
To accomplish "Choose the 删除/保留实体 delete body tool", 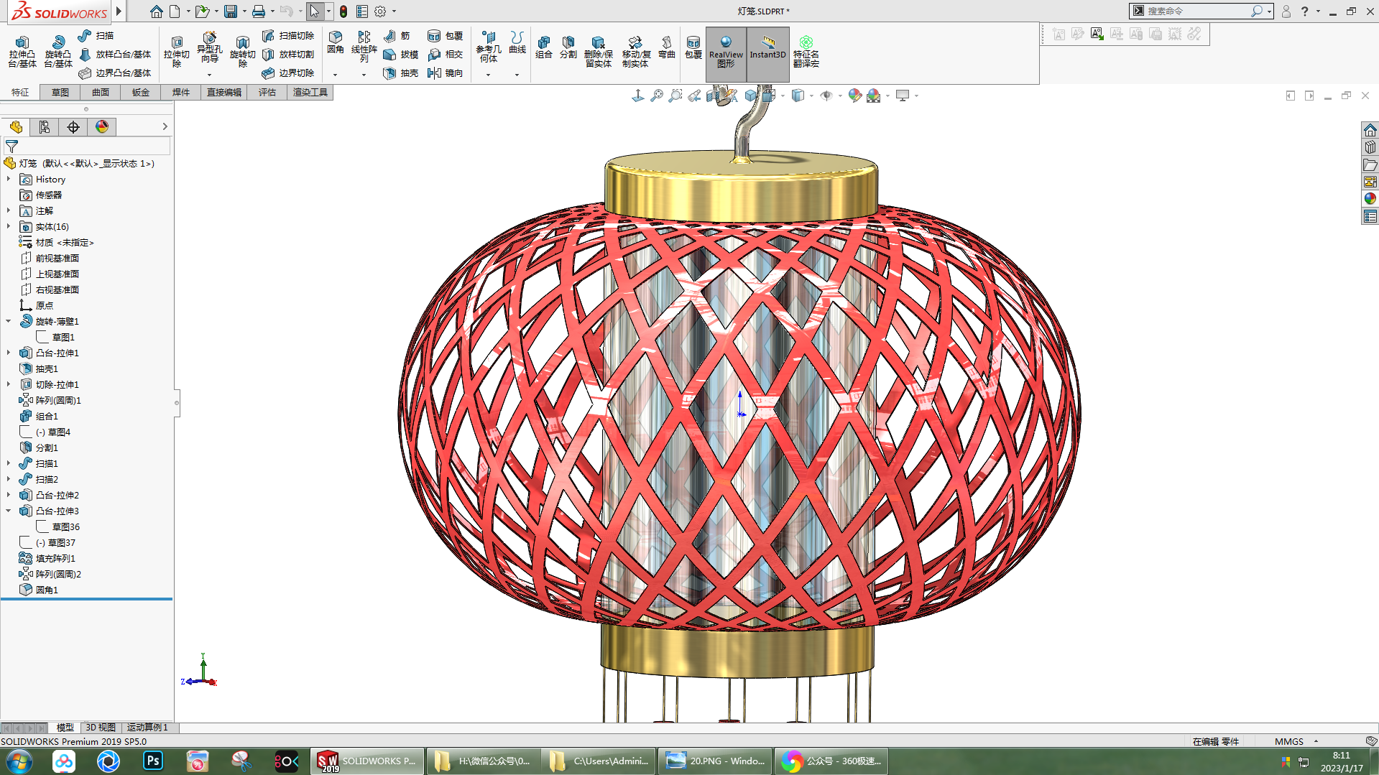I will 598,52.
